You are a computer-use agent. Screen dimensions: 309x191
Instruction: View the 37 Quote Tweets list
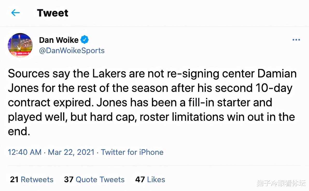[x=94, y=179]
